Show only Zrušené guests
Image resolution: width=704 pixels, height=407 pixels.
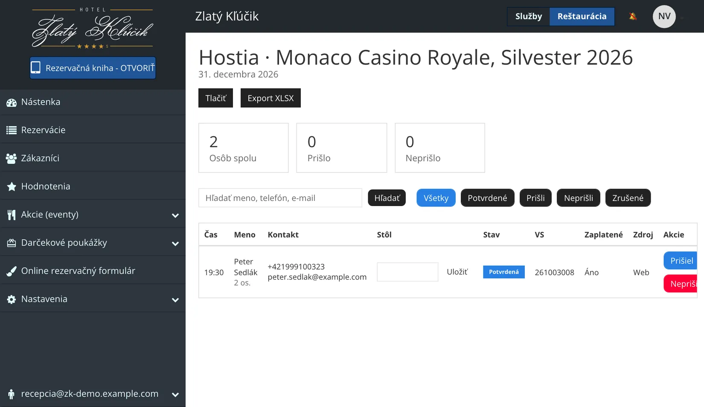point(628,198)
